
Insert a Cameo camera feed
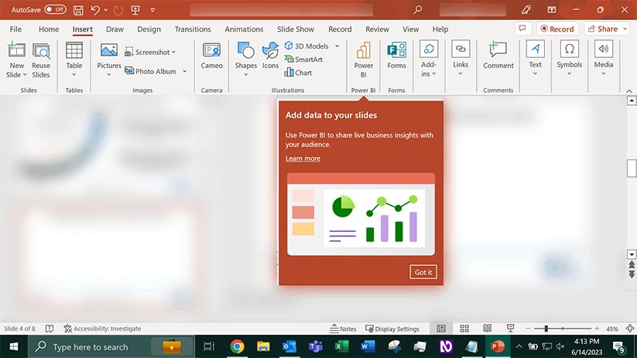pos(211,56)
